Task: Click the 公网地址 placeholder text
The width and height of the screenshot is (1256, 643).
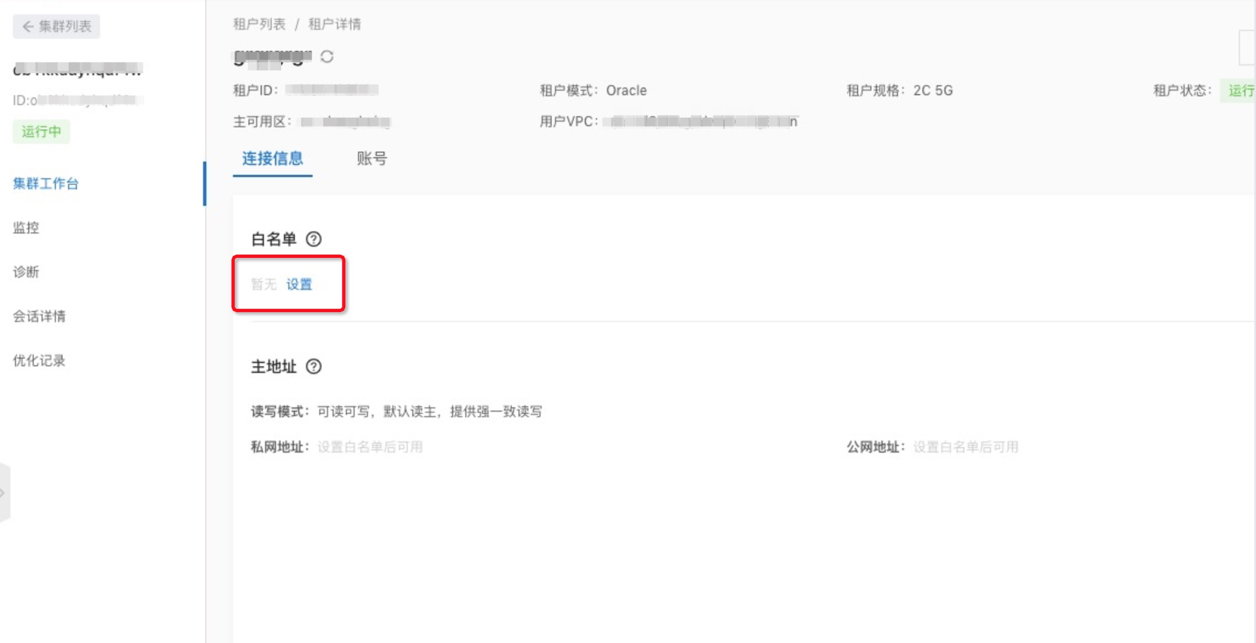Action: (x=966, y=447)
